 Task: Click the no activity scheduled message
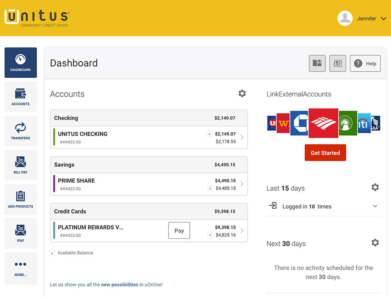pyautogui.click(x=323, y=272)
